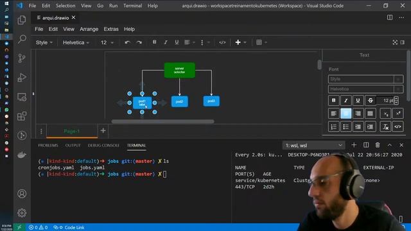411x231 pixels.
Task: Open VS Code Selection menu
Action: [66, 6]
